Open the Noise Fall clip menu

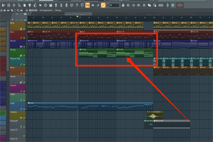pyautogui.click(x=154, y=121)
